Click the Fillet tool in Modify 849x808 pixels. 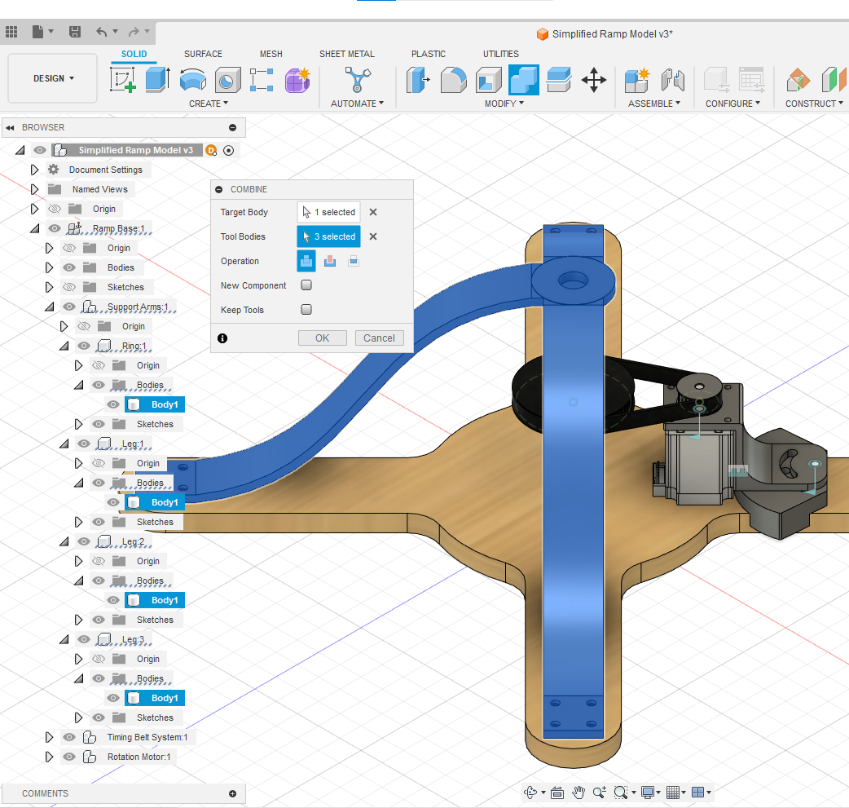[454, 80]
